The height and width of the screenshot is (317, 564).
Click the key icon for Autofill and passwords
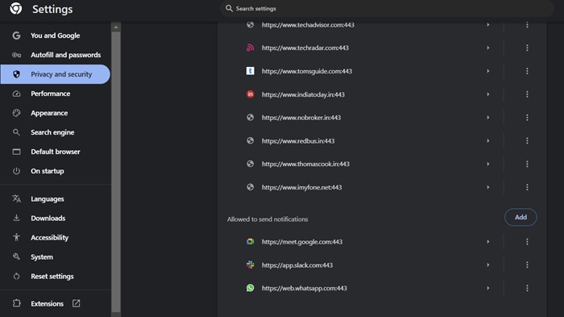(16, 55)
